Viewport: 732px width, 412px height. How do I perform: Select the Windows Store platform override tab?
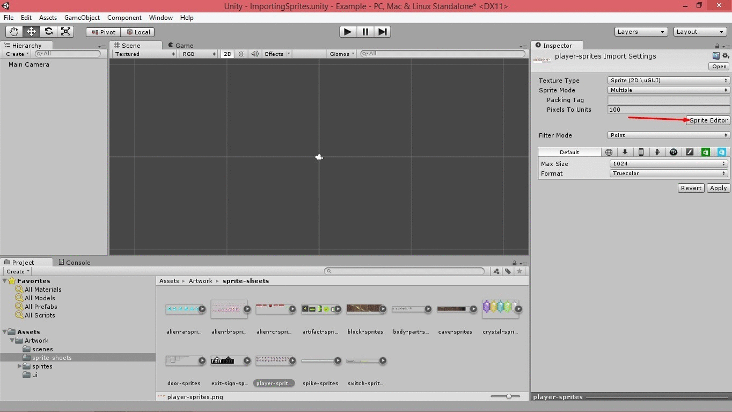click(706, 152)
